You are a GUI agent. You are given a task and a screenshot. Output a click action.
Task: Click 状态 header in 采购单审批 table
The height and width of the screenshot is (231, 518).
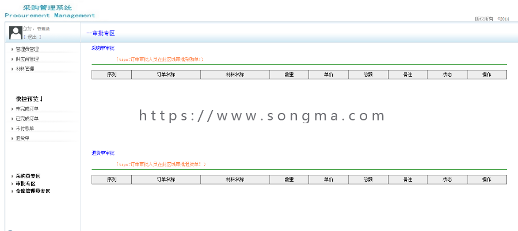tap(447, 75)
